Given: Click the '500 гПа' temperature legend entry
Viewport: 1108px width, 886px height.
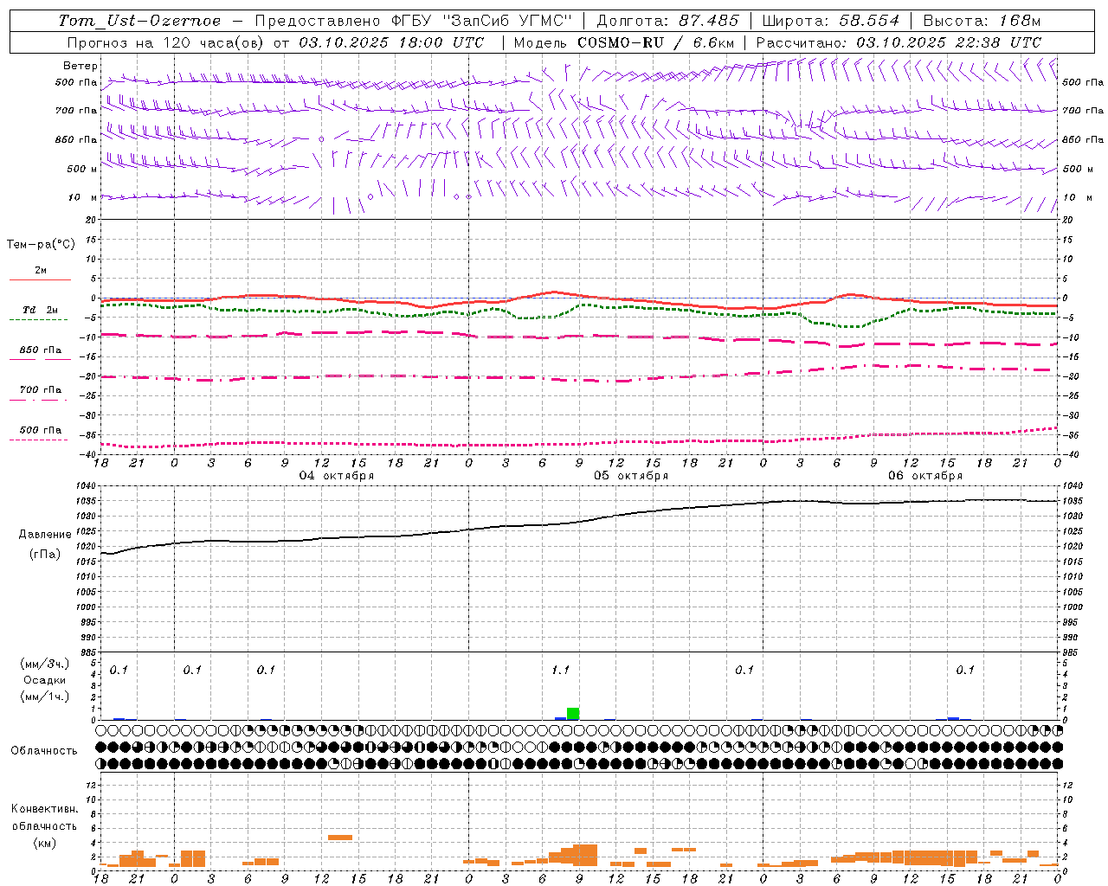Looking at the screenshot, I should (x=41, y=430).
